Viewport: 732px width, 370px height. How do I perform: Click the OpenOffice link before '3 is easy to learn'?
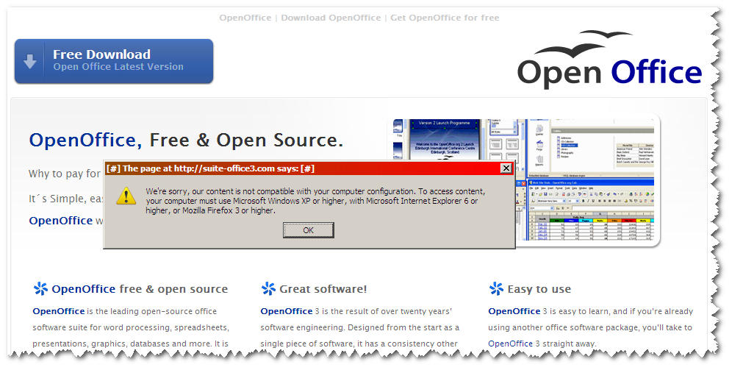pos(514,311)
